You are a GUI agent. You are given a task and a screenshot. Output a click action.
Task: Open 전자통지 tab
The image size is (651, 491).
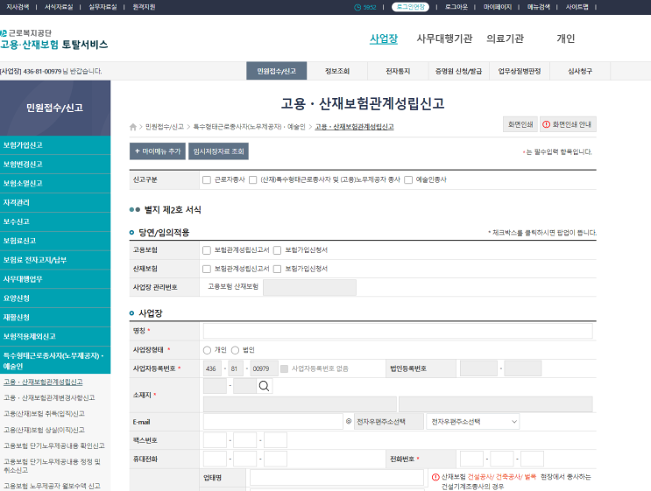398,71
